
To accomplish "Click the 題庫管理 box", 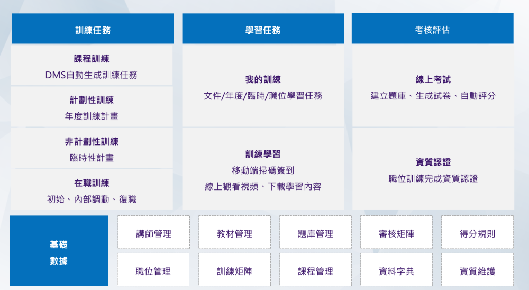I will (315, 233).
